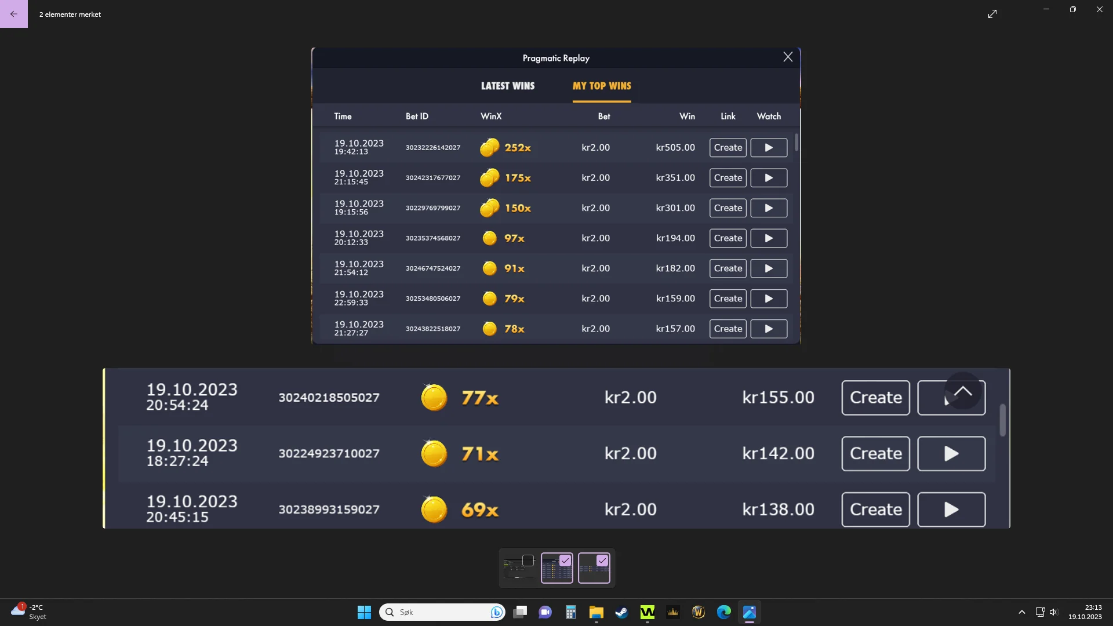Image resolution: width=1113 pixels, height=626 pixels.
Task: Open Steam from the taskbar
Action: tap(622, 612)
